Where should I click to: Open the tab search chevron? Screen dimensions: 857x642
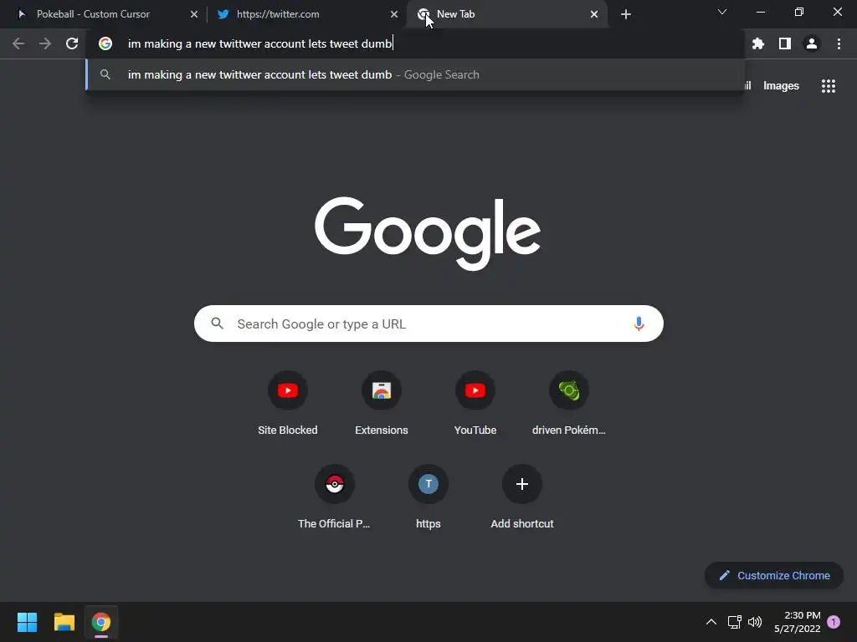click(x=722, y=12)
